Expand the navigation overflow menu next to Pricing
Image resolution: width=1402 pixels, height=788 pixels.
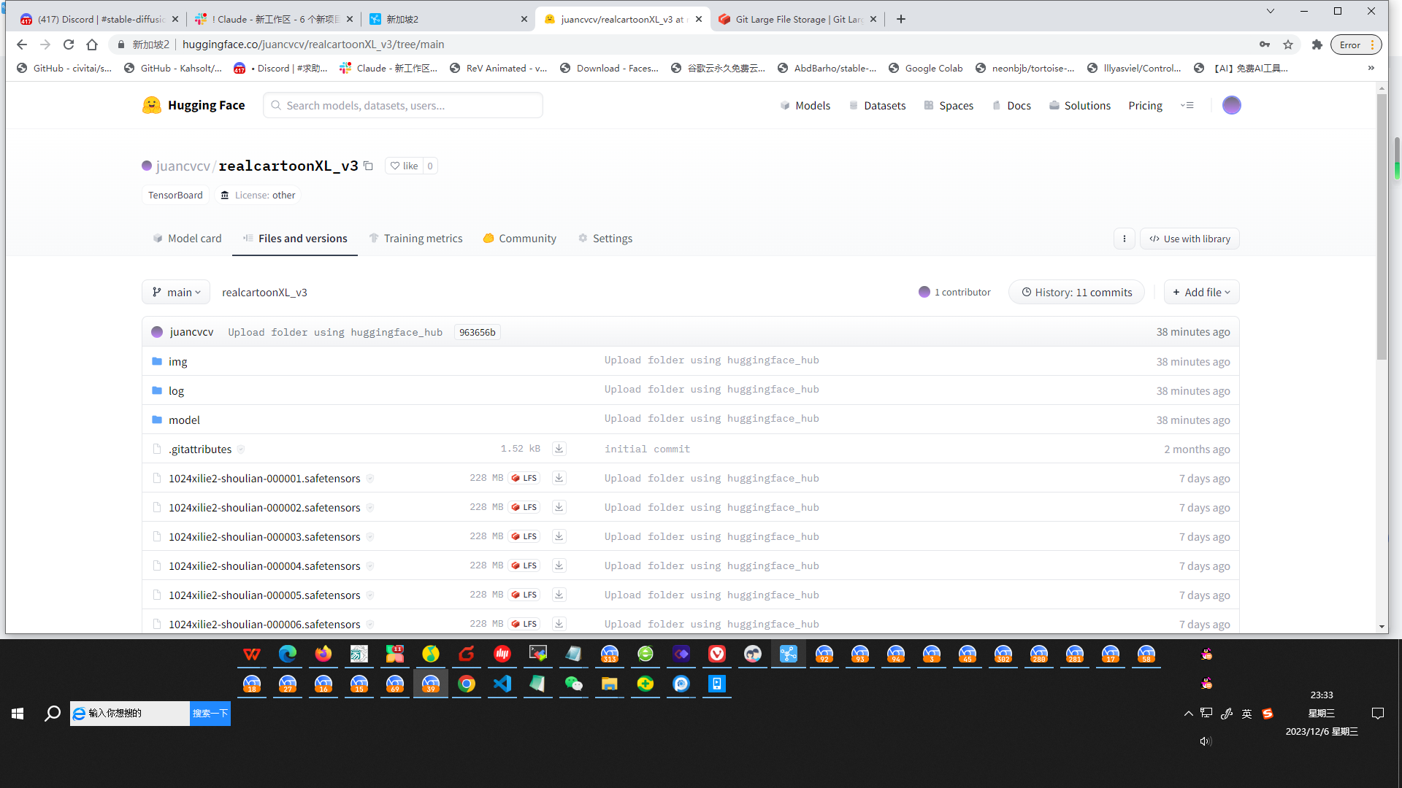1187,105
